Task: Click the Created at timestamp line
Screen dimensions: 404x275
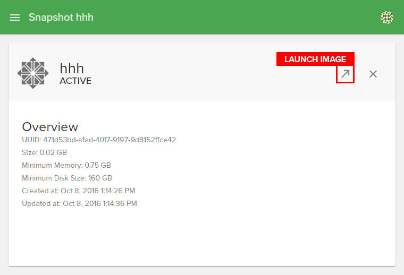Action: 79,191
